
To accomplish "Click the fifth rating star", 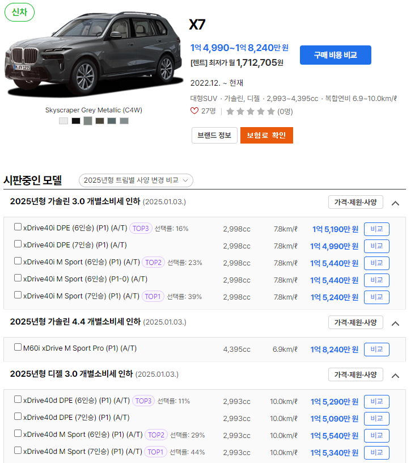I will coord(271,111).
